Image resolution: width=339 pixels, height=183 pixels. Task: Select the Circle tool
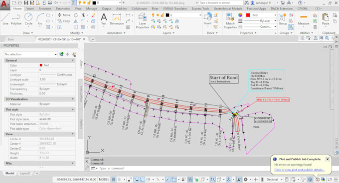pyautogui.click(x=28, y=19)
